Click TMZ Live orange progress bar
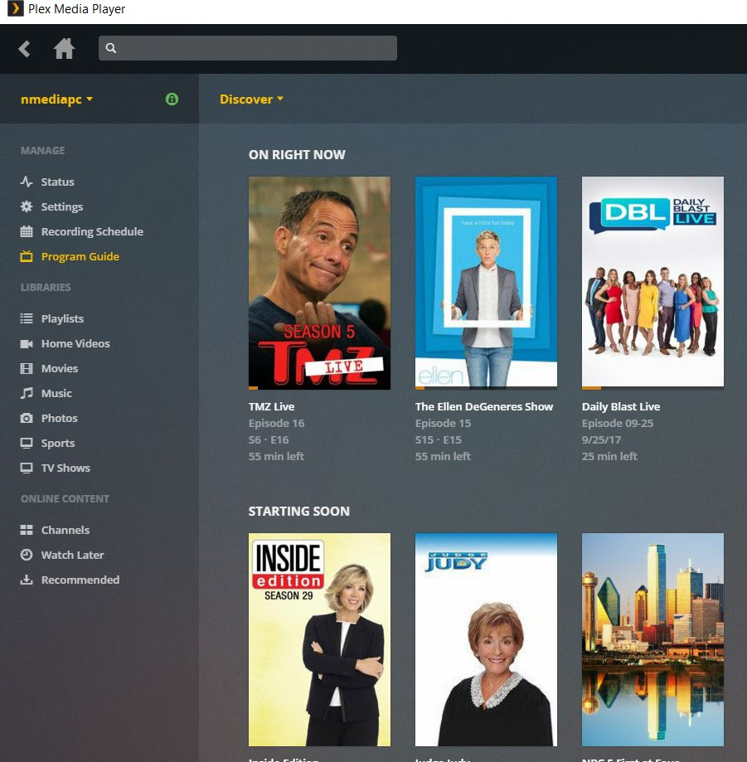The image size is (747, 762). coord(253,388)
